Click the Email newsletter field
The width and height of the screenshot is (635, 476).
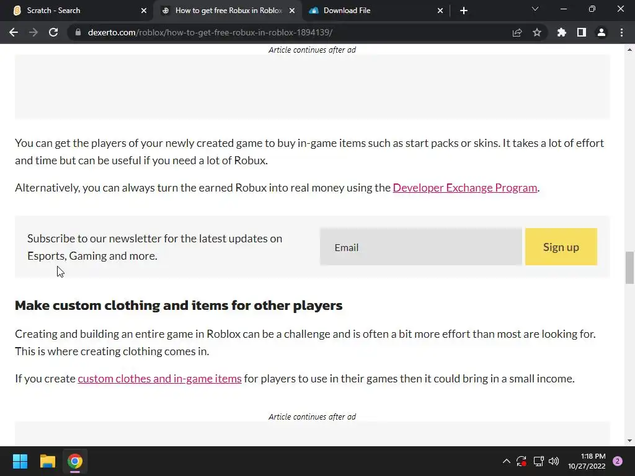421,247
